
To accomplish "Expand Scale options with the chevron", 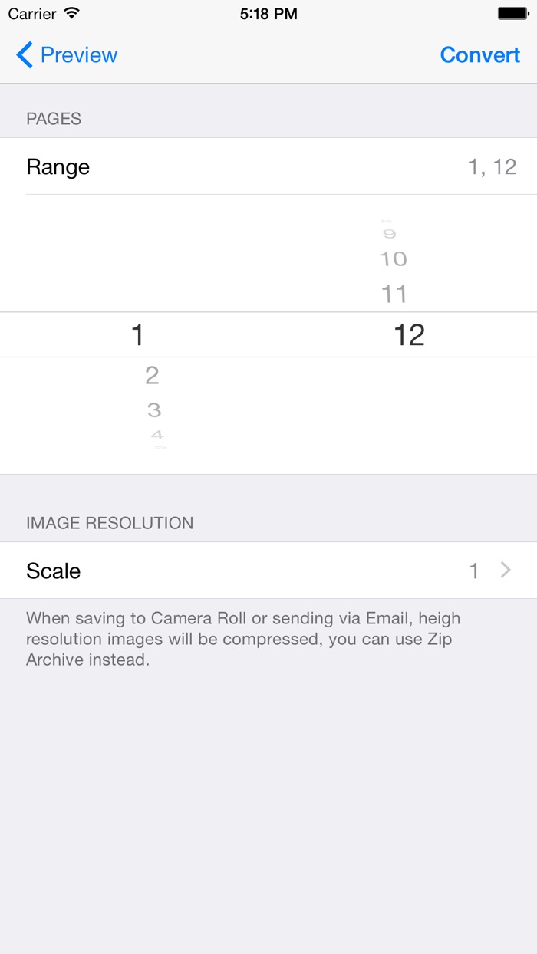I will pyautogui.click(x=506, y=570).
